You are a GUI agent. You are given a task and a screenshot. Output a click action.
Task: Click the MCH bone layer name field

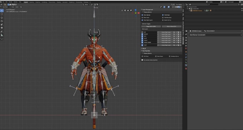[x=150, y=36]
